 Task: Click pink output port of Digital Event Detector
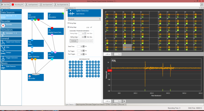tap(52, 35)
